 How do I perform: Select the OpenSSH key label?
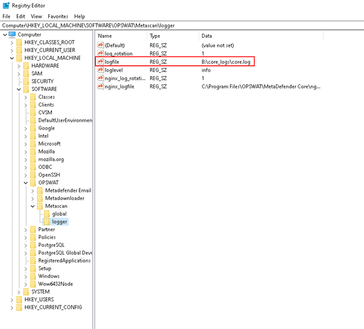pos(49,175)
